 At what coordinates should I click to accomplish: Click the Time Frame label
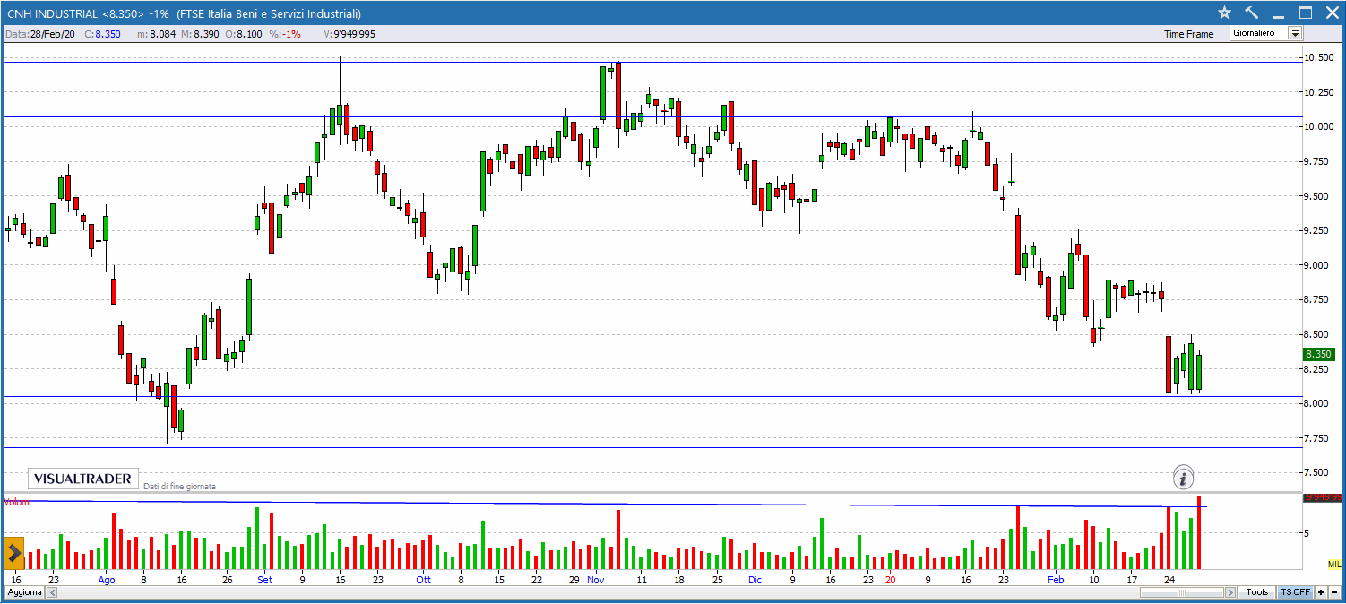[x=1188, y=34]
